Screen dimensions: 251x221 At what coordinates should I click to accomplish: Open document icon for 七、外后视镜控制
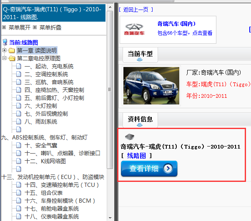tap(19, 114)
